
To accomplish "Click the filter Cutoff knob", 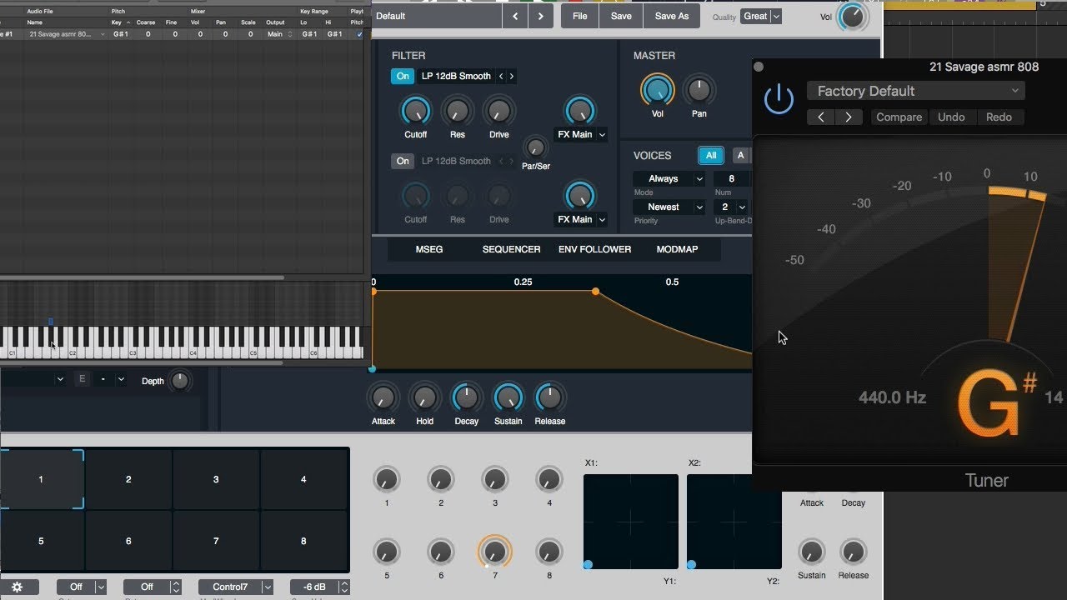I will (x=415, y=111).
